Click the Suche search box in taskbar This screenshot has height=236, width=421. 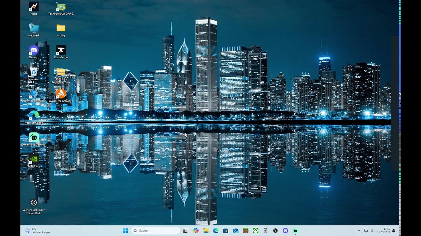point(156,231)
